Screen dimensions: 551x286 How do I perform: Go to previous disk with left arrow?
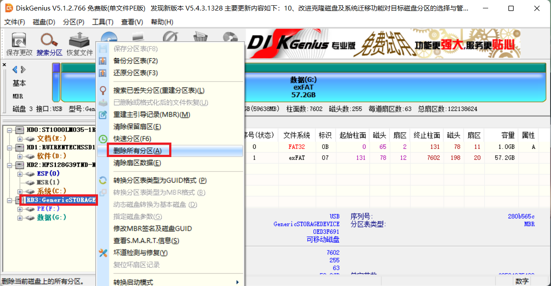pos(15,70)
